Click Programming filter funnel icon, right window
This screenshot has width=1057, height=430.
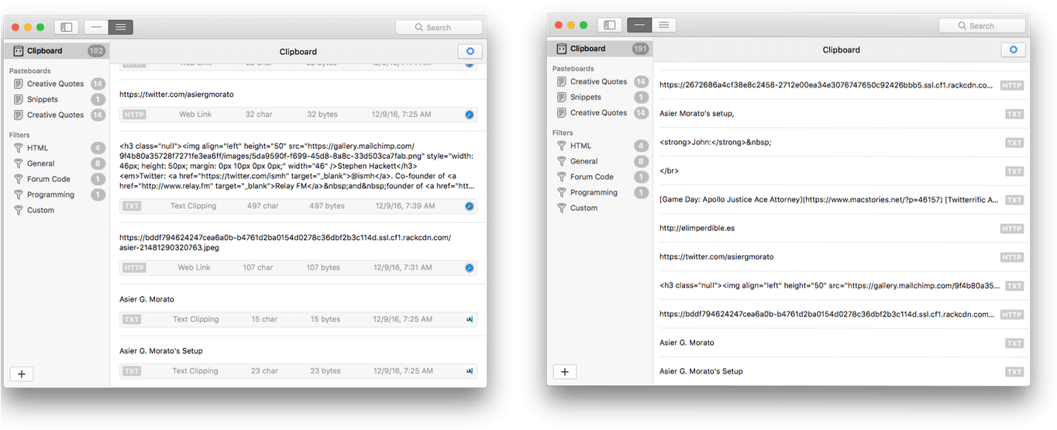(x=562, y=192)
